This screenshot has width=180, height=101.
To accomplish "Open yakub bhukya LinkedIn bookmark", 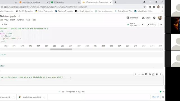I will pos(143,11).
